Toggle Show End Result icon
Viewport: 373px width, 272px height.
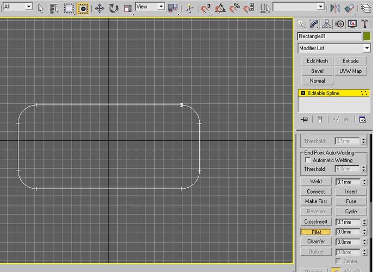point(320,120)
